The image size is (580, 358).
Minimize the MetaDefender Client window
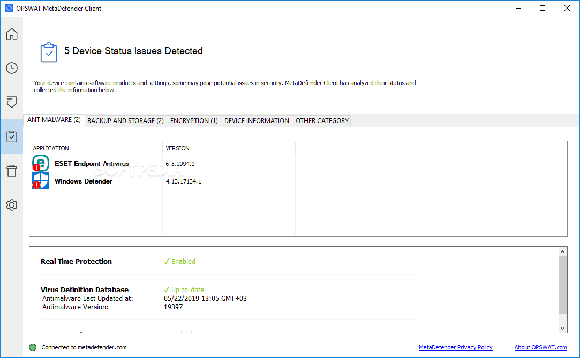518,8
